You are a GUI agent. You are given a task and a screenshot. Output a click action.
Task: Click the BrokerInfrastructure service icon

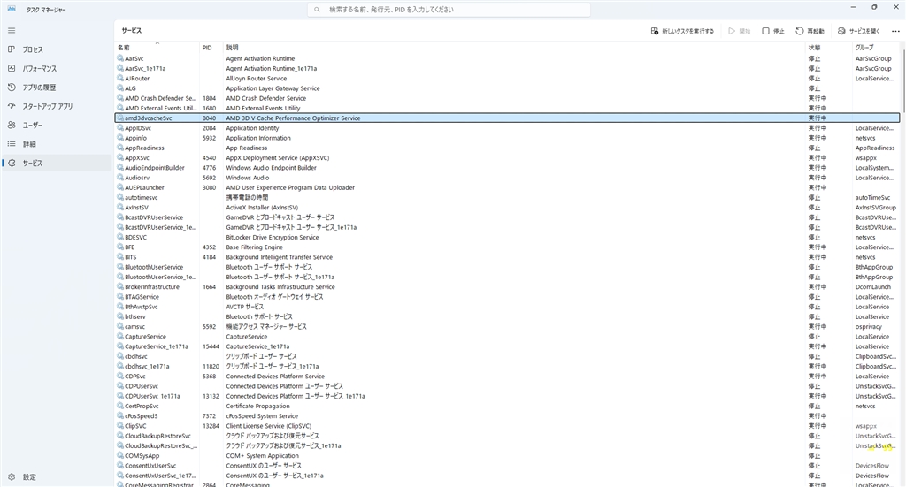click(x=120, y=286)
